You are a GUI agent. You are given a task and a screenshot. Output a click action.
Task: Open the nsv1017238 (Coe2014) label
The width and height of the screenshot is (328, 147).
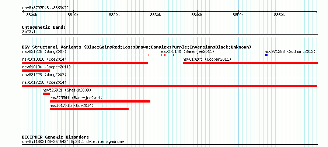[44, 82]
